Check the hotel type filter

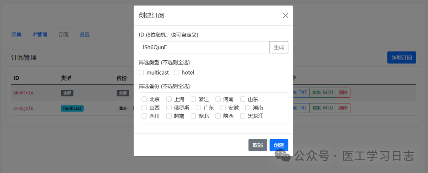177,73
